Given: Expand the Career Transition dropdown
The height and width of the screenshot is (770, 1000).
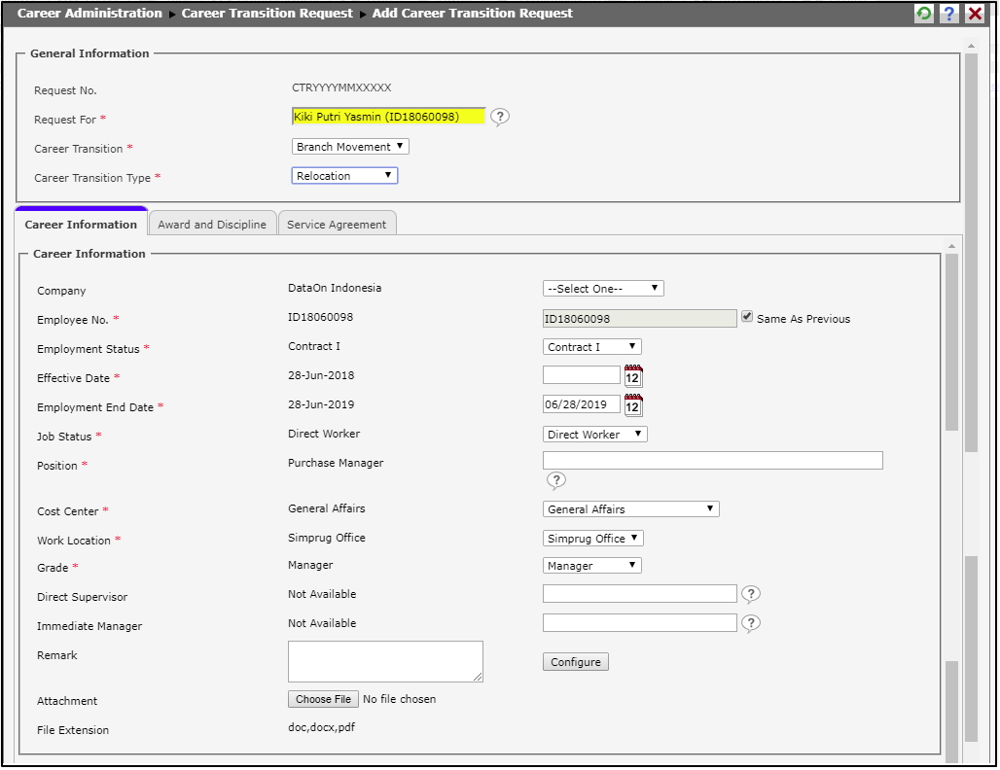Looking at the screenshot, I should pos(350,147).
